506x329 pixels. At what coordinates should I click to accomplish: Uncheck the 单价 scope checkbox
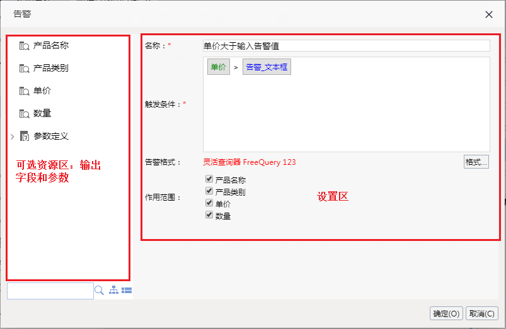click(209, 203)
